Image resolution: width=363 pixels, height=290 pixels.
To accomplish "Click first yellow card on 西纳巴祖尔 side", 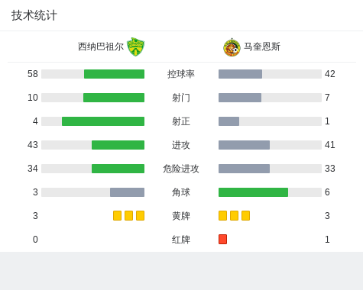I will pyautogui.click(x=117, y=216).
